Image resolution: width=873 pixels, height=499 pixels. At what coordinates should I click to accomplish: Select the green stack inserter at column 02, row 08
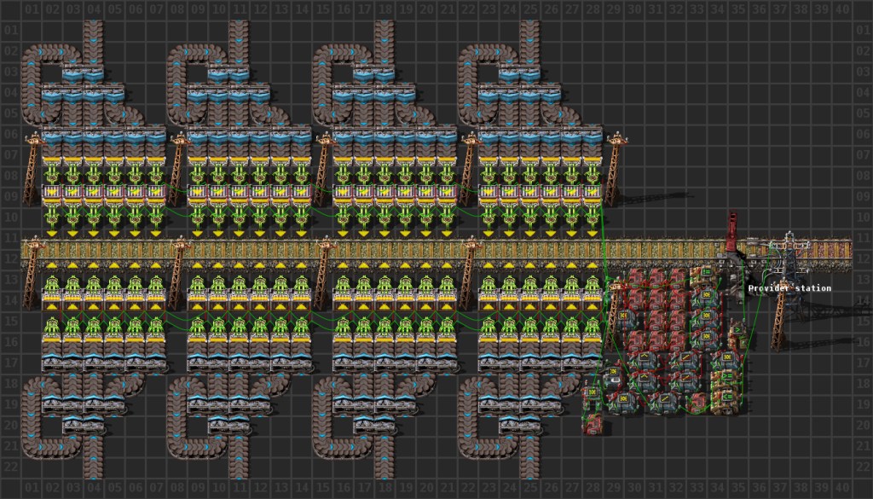(52, 174)
